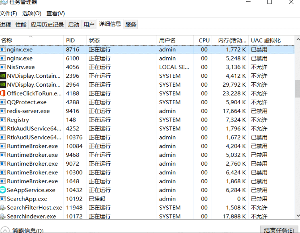Click the Task Manager title bar icon
The height and width of the screenshot is (233, 300).
pyautogui.click(x=3, y=2)
